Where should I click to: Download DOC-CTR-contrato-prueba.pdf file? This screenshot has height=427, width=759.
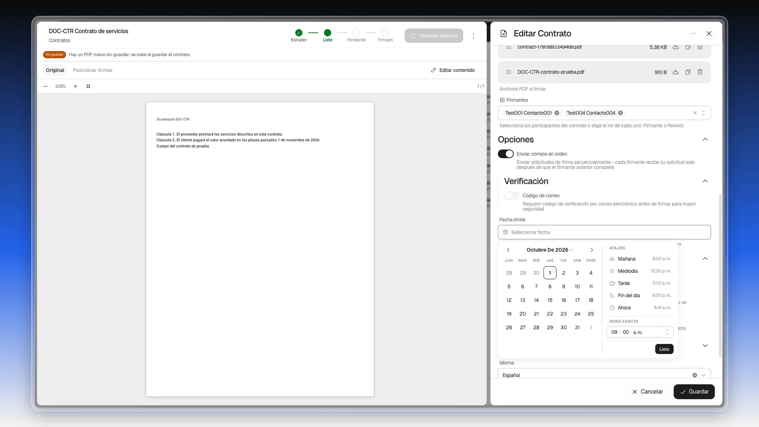click(676, 72)
